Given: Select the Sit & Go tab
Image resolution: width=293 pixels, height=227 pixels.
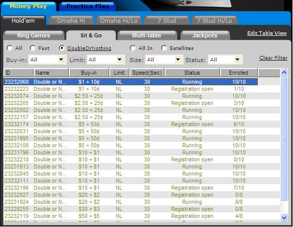Looking at the screenshot, I should pos(91,35).
